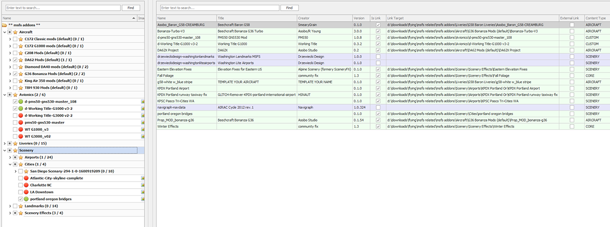Expand the San Diego Scenary node
Image resolution: width=610 pixels, height=227 pixels.
[15, 171]
